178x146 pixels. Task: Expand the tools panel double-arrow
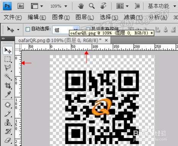point(3,39)
